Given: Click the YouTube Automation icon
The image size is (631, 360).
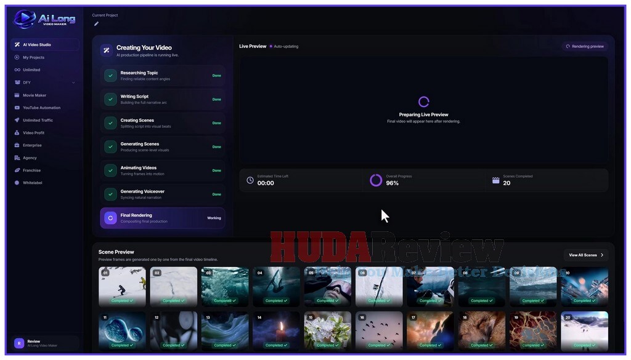Looking at the screenshot, I should (x=17, y=108).
